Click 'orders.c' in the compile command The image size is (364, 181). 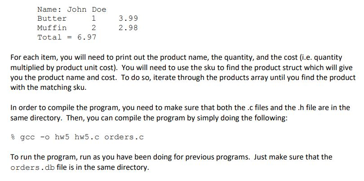click(124, 137)
